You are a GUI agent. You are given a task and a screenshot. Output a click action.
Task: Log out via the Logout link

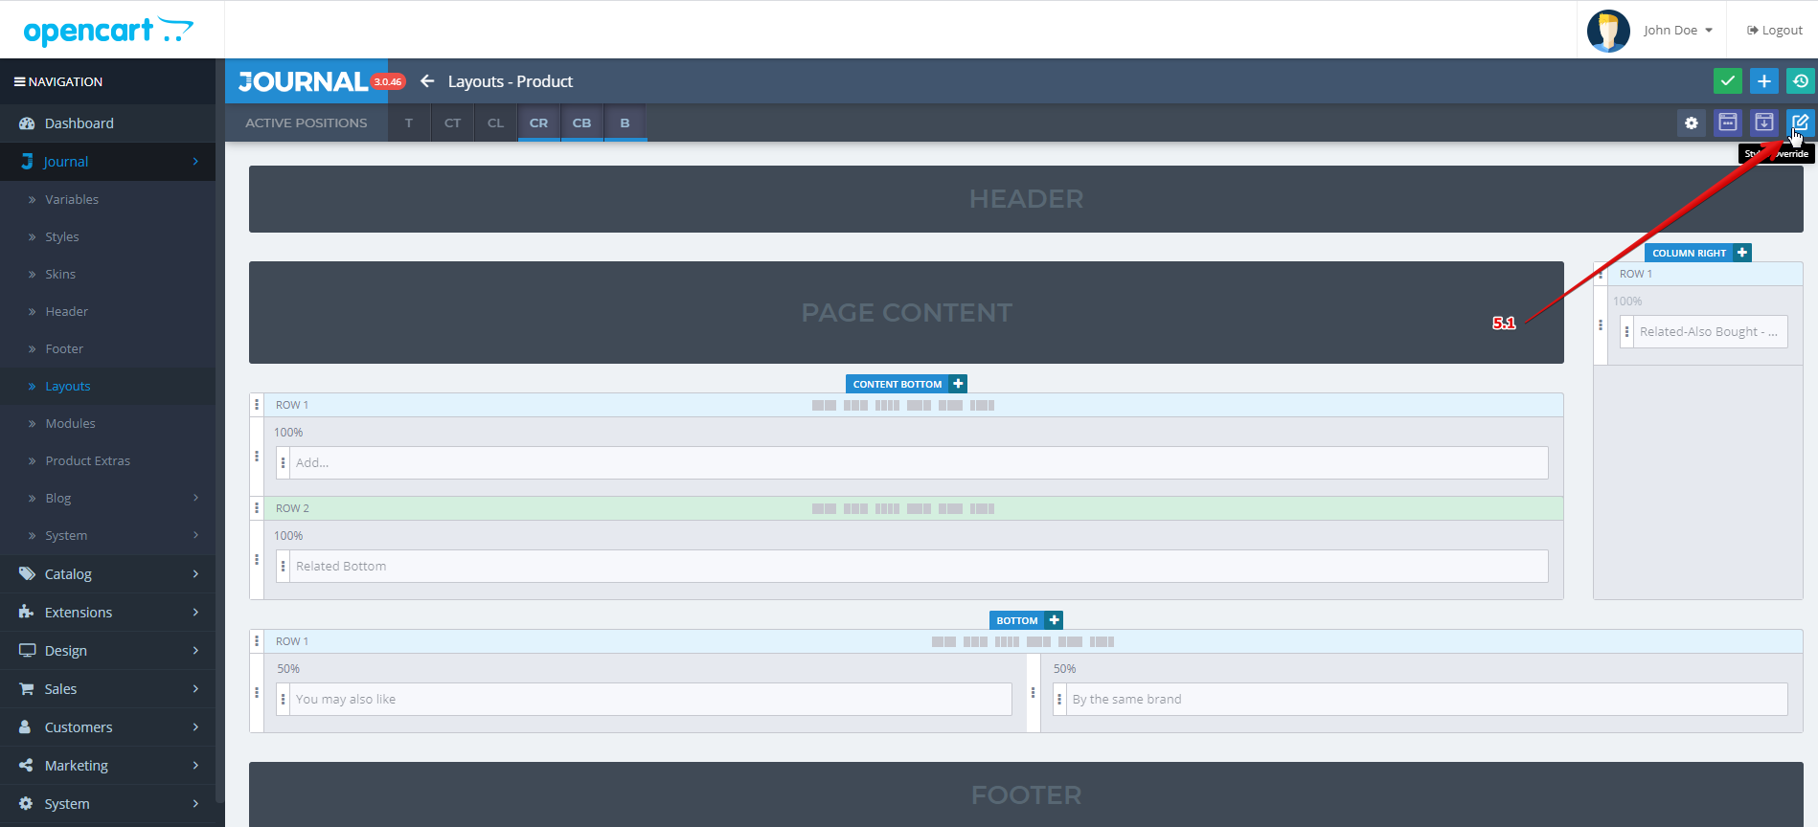click(1775, 31)
